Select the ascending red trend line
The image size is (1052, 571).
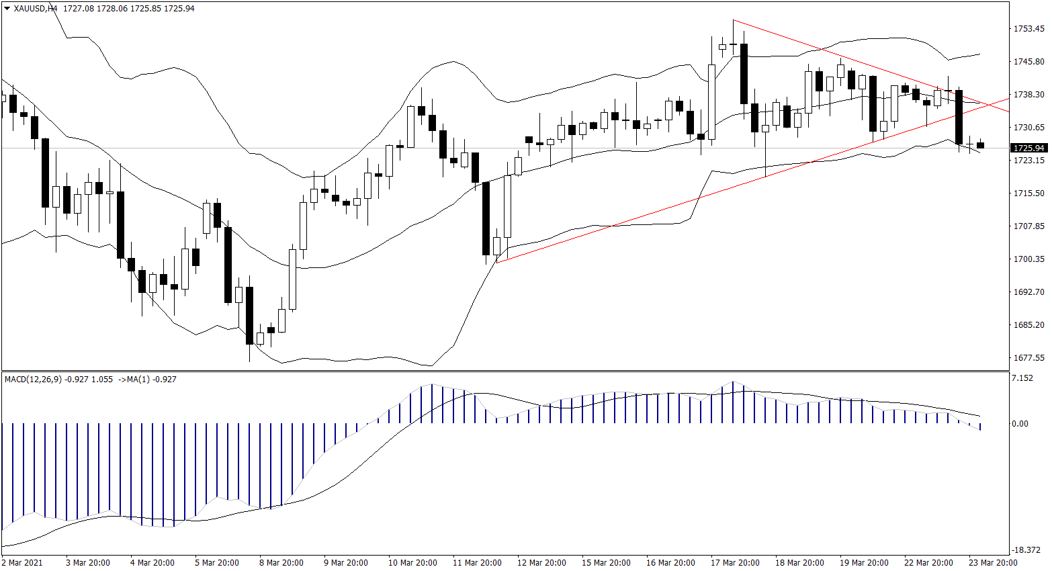click(672, 209)
